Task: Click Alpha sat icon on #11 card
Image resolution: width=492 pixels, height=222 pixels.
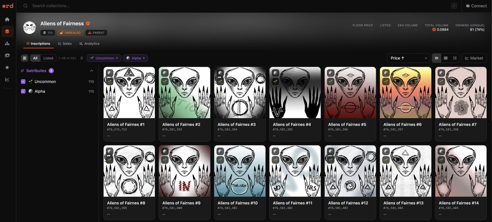Action: [x=276, y=152]
